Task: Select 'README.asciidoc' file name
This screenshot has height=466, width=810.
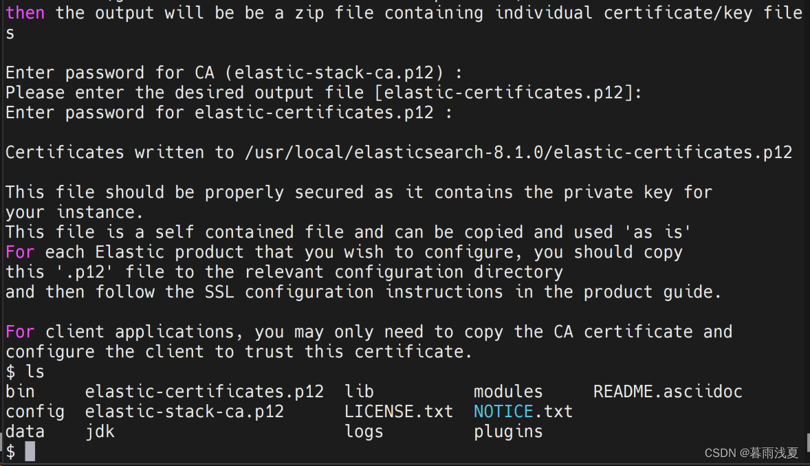Action: click(x=668, y=392)
